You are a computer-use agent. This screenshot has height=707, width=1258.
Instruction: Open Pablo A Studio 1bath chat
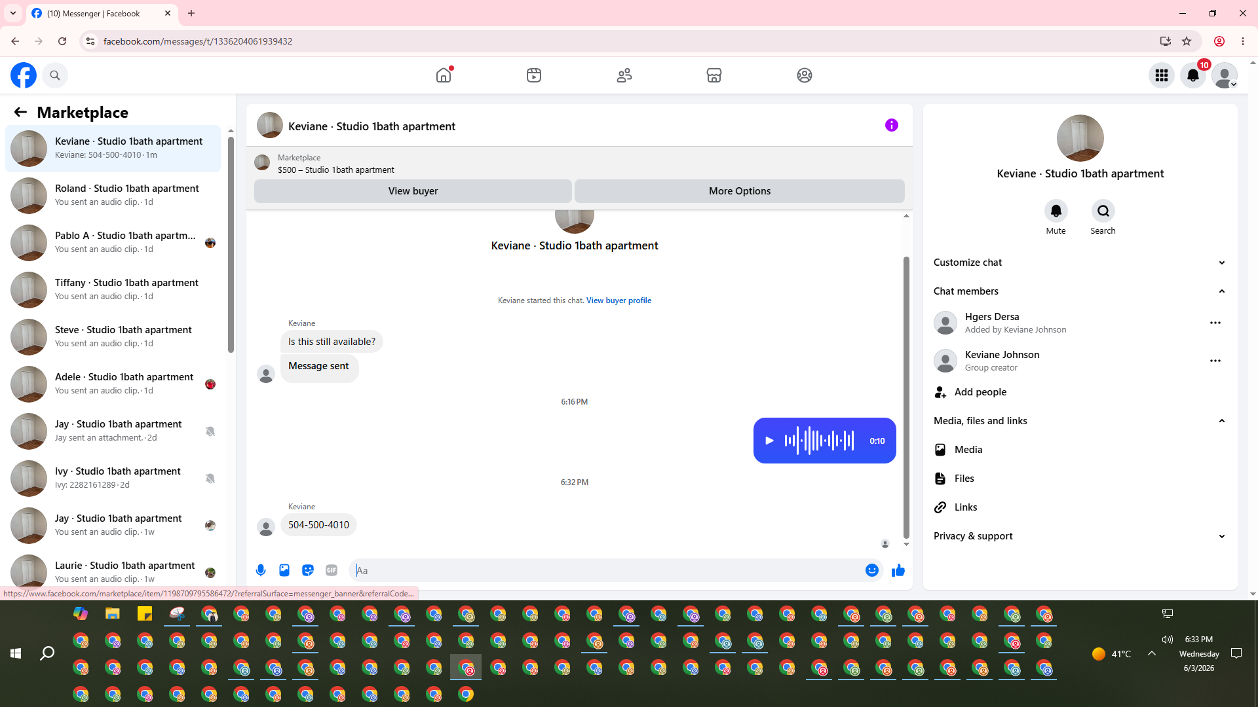tap(113, 243)
